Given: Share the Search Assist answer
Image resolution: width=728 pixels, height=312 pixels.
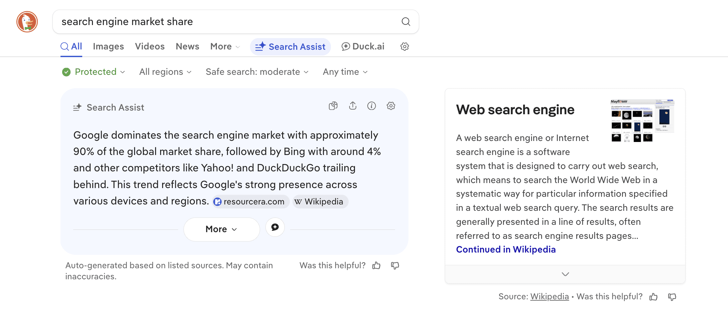Looking at the screenshot, I should tap(353, 106).
